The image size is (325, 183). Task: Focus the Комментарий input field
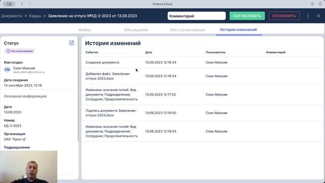click(197, 16)
